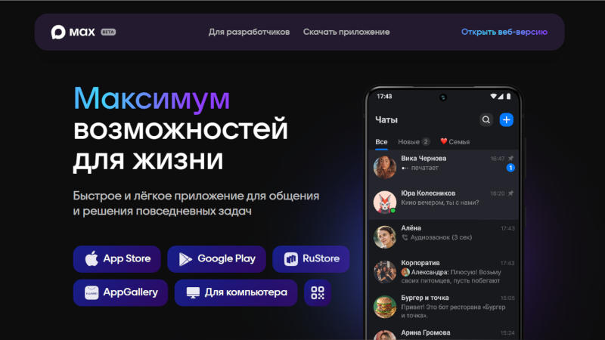Screen dimensions: 605x340
Task: Click Вика Чернова's avatar
Action: click(x=385, y=166)
